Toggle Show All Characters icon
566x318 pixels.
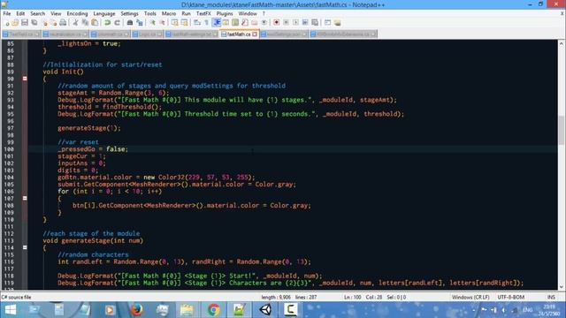tap(206, 23)
